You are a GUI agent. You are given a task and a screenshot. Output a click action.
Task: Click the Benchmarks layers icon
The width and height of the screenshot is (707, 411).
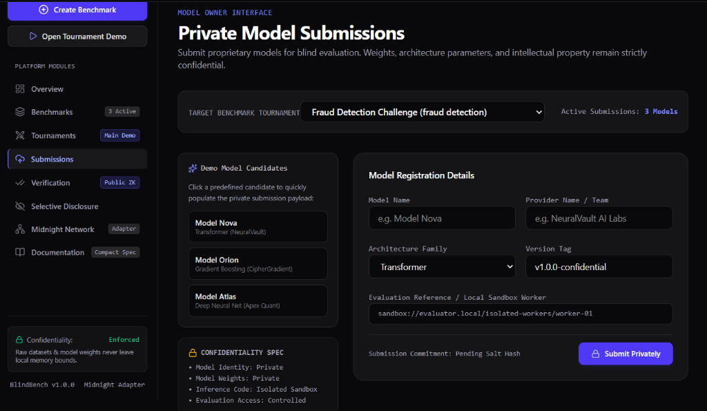(20, 112)
